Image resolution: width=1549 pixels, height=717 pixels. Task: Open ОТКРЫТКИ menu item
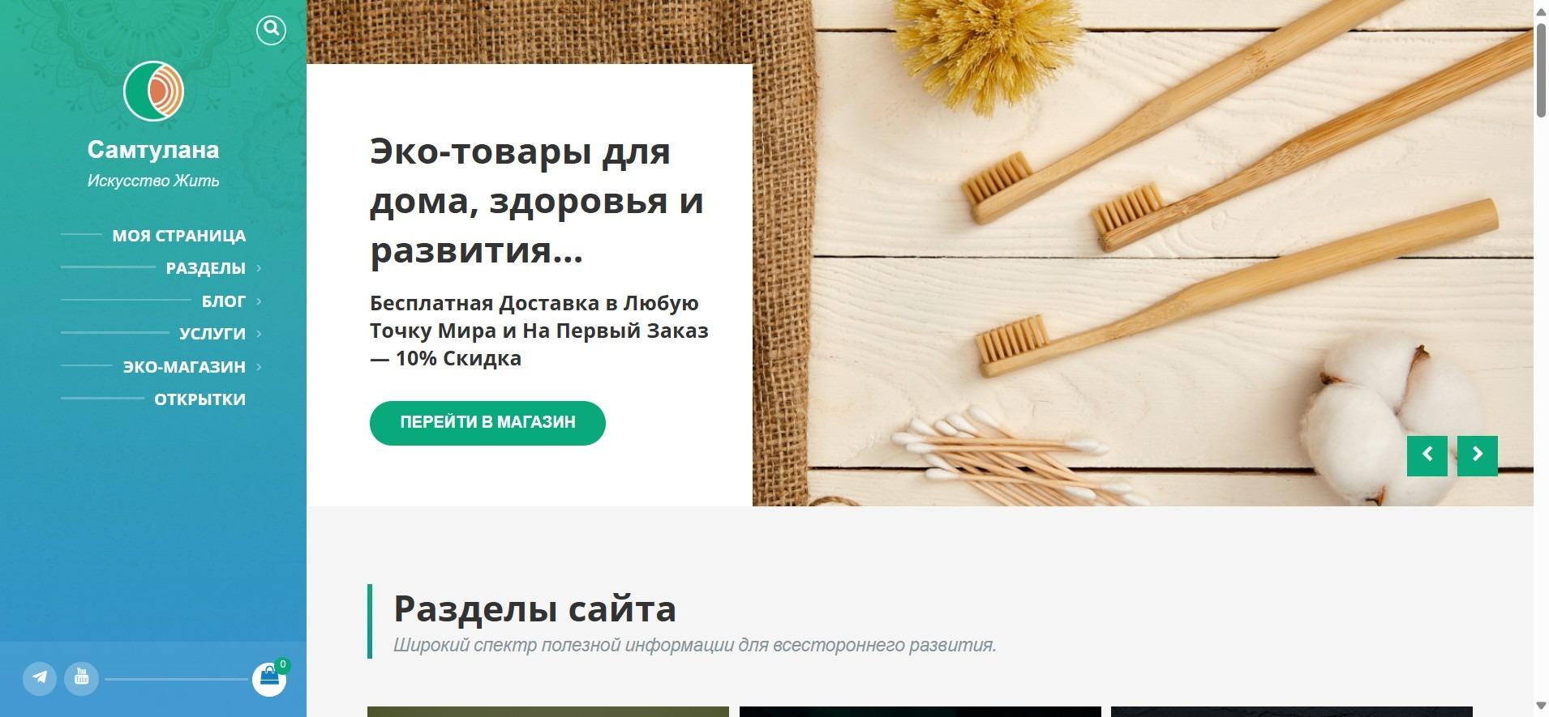click(200, 399)
